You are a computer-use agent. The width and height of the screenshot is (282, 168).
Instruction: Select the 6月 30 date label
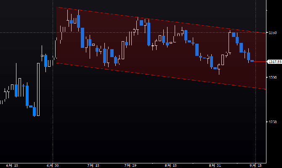click(53, 165)
